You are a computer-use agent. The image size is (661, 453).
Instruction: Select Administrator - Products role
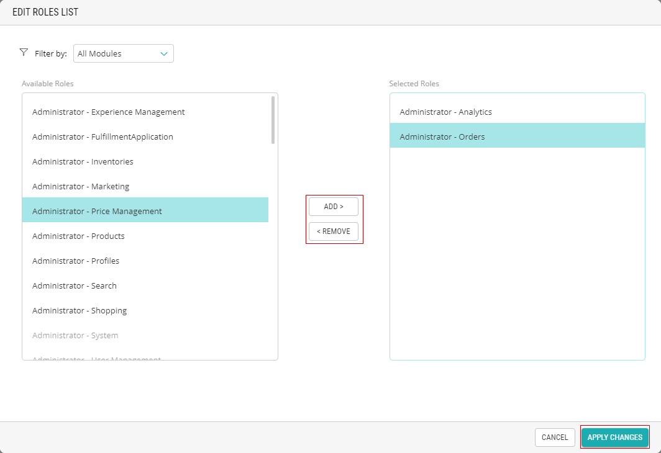coord(78,236)
